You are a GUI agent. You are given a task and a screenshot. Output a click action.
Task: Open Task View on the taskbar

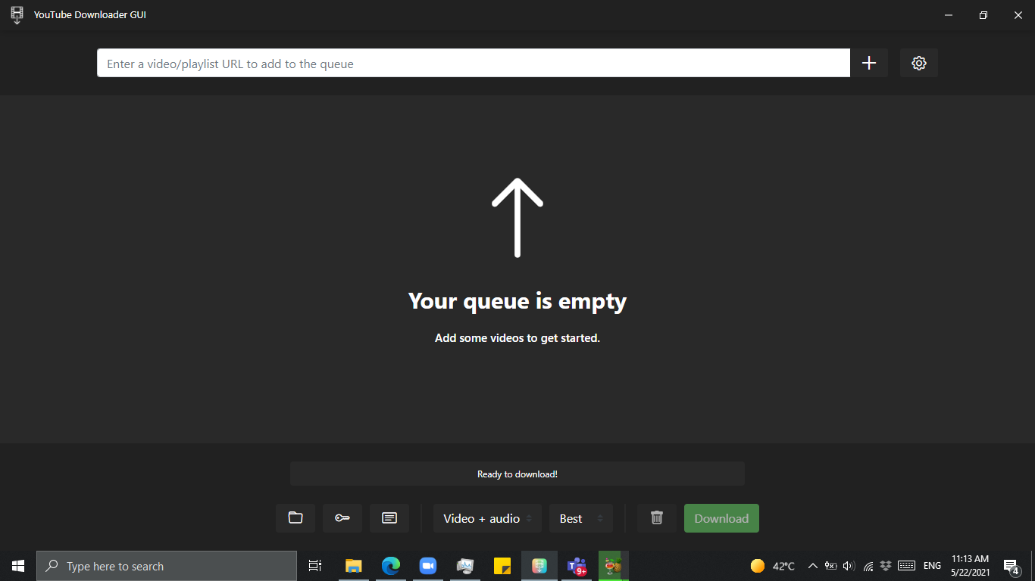coord(314,565)
